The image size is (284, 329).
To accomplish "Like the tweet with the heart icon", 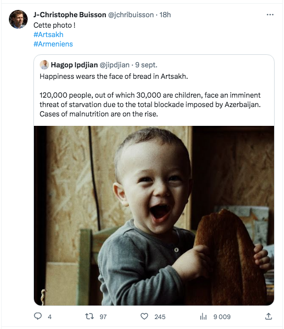I will 144,316.
